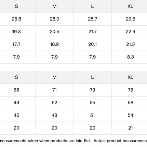Click the 26.8 cell under S
The height and width of the screenshot is (147, 147).
click(16, 19)
